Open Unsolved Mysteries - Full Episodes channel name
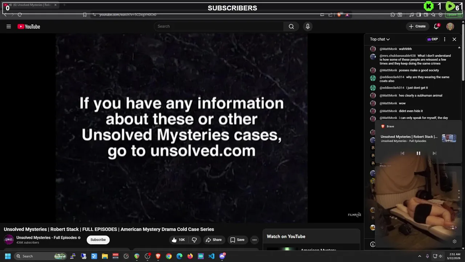The width and height of the screenshot is (465, 262). coord(46,238)
